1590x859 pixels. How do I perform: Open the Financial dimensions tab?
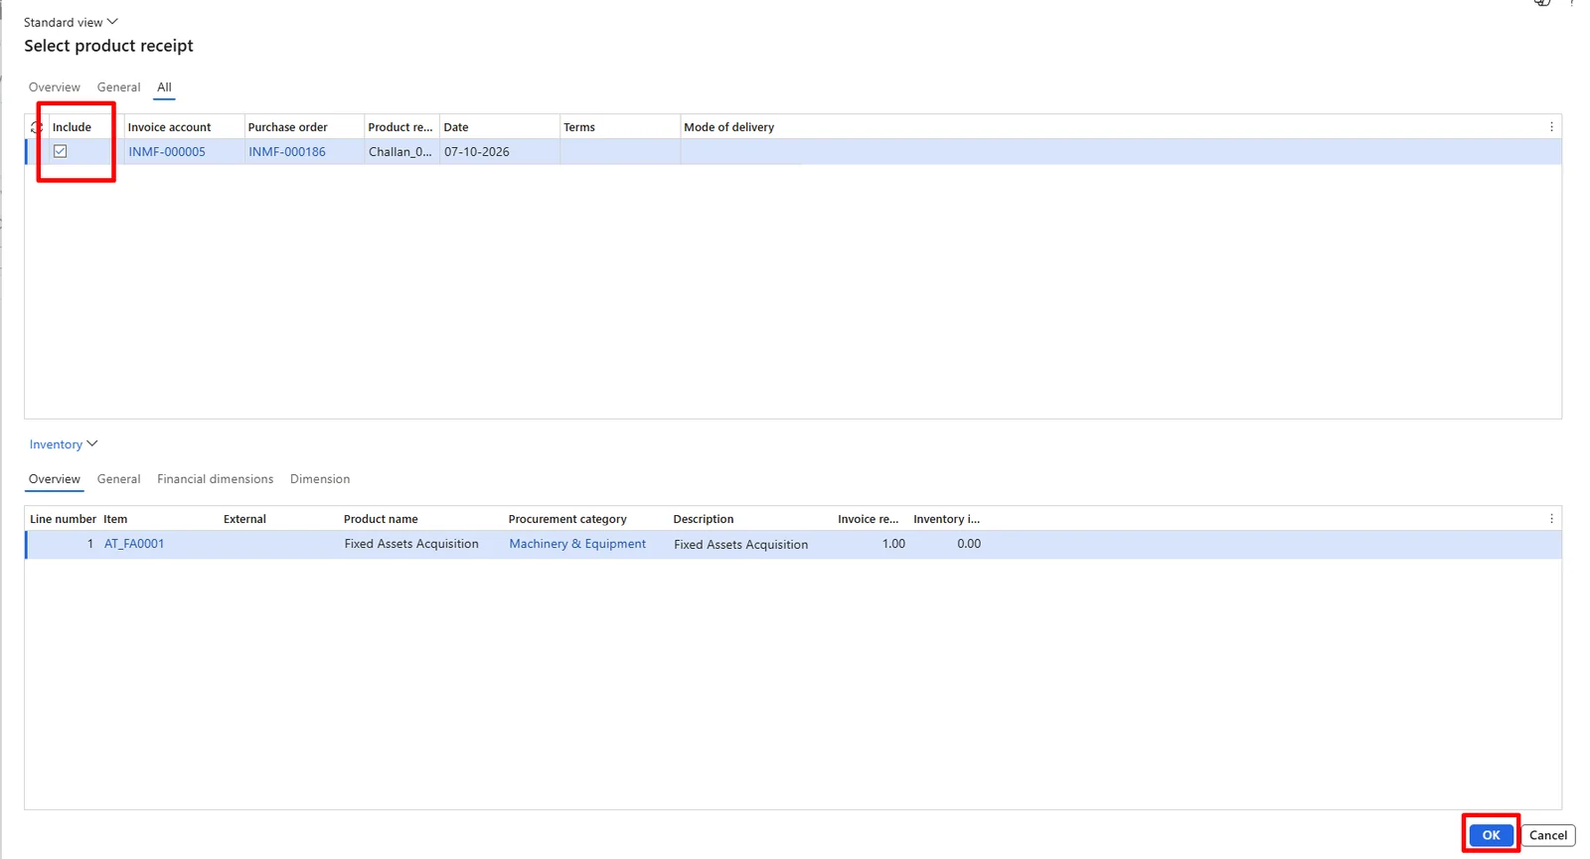215,479
